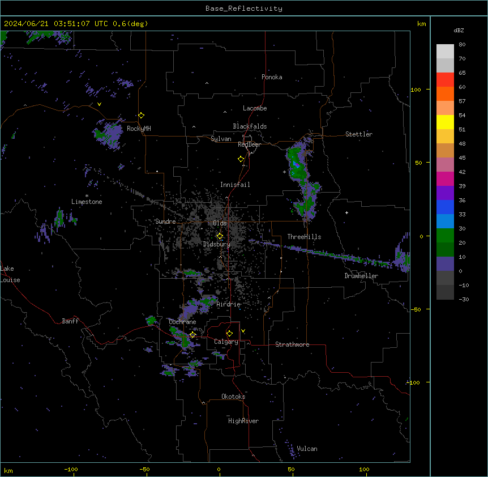
Task: Select the magenta 42-39 dBZ legend swatch
Action: click(x=445, y=179)
